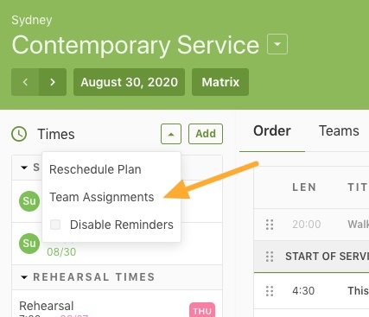This screenshot has width=369, height=317.
Task: Click the second green Su avatar
Action: point(29,244)
